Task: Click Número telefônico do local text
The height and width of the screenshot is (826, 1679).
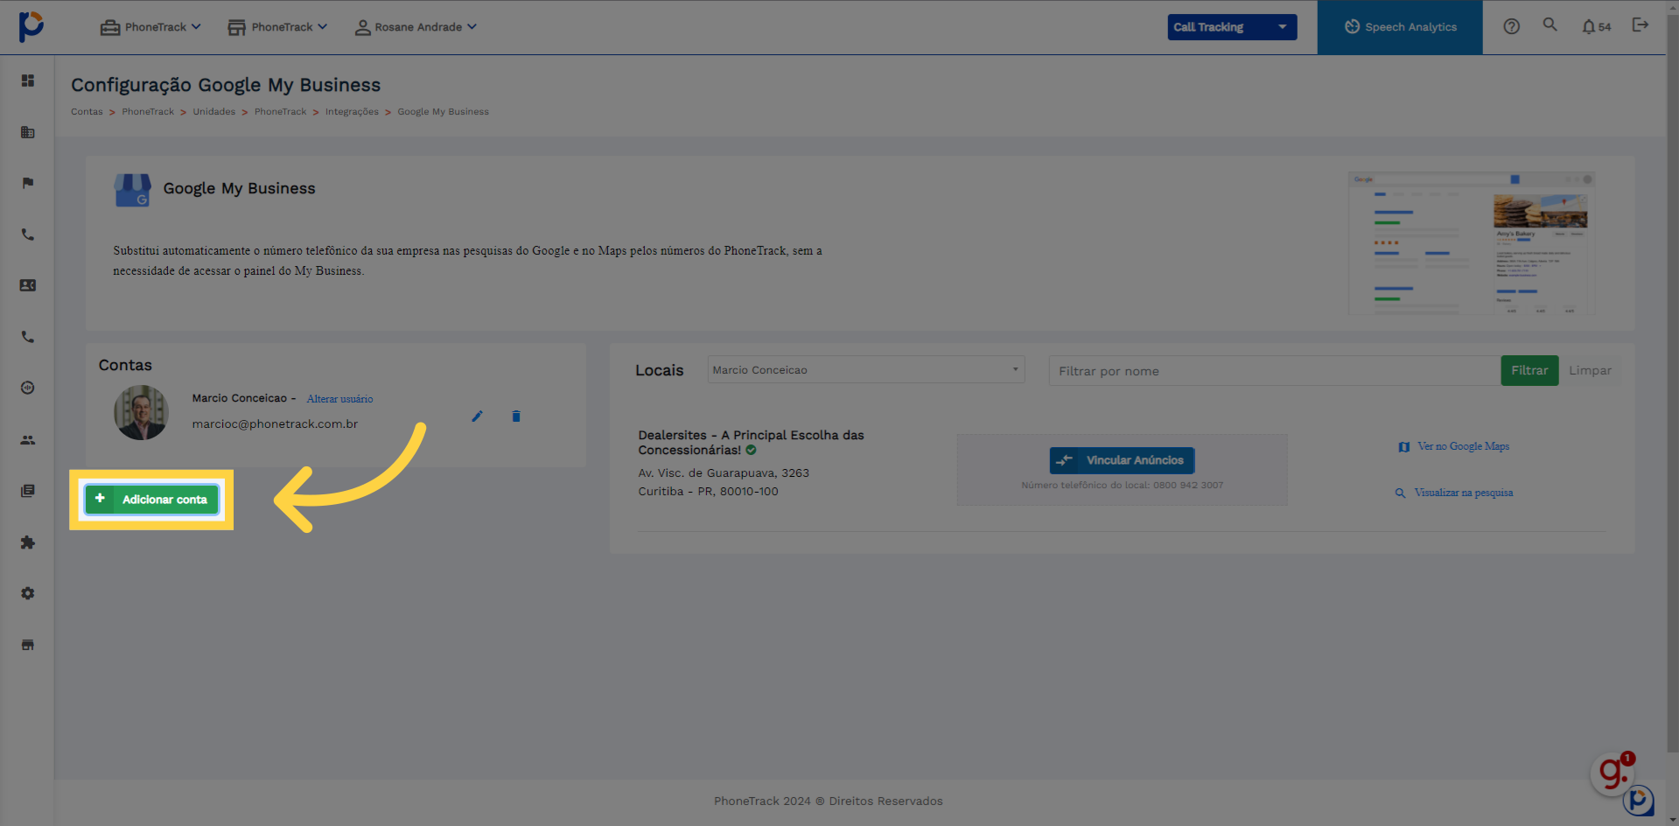Action: (x=1122, y=486)
